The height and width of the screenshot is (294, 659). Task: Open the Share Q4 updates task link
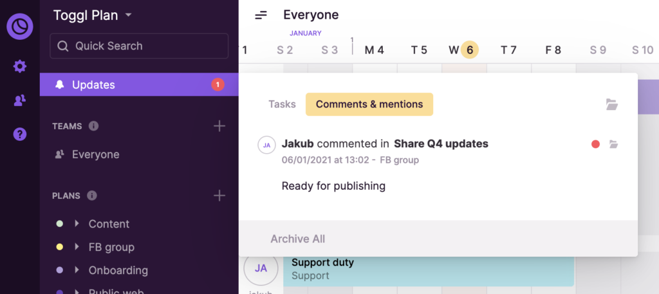(x=441, y=143)
